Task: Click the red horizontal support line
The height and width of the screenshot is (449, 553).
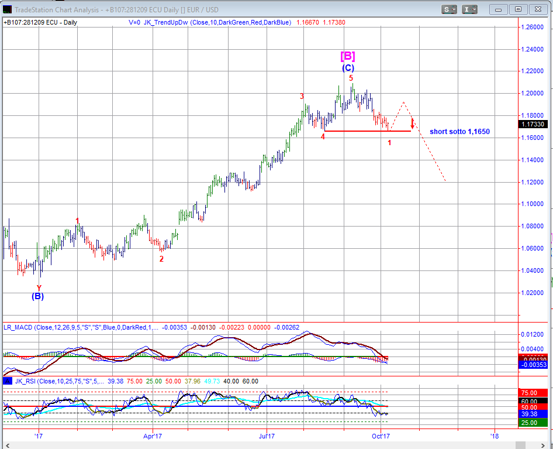Action: (x=368, y=131)
